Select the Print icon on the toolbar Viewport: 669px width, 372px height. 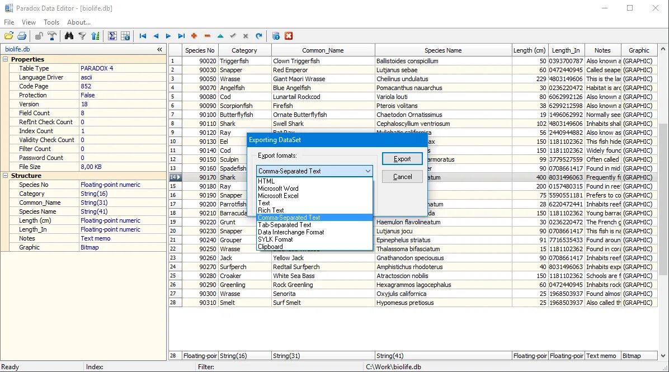pos(22,36)
